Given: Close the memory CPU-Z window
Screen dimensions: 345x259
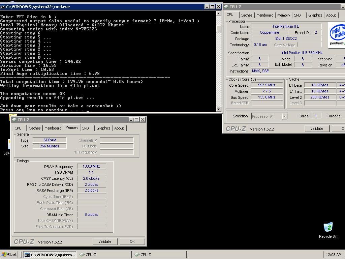Looking at the screenshot, I should coord(143,120).
